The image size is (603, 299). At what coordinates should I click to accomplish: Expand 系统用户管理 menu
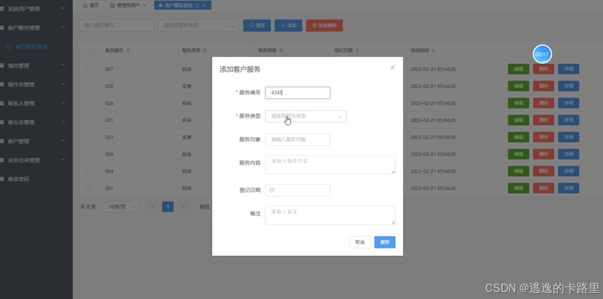pos(36,9)
